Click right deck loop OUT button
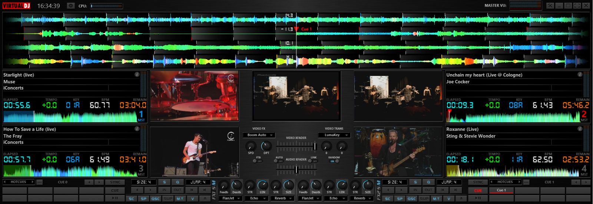593x204 pixels. (428, 190)
